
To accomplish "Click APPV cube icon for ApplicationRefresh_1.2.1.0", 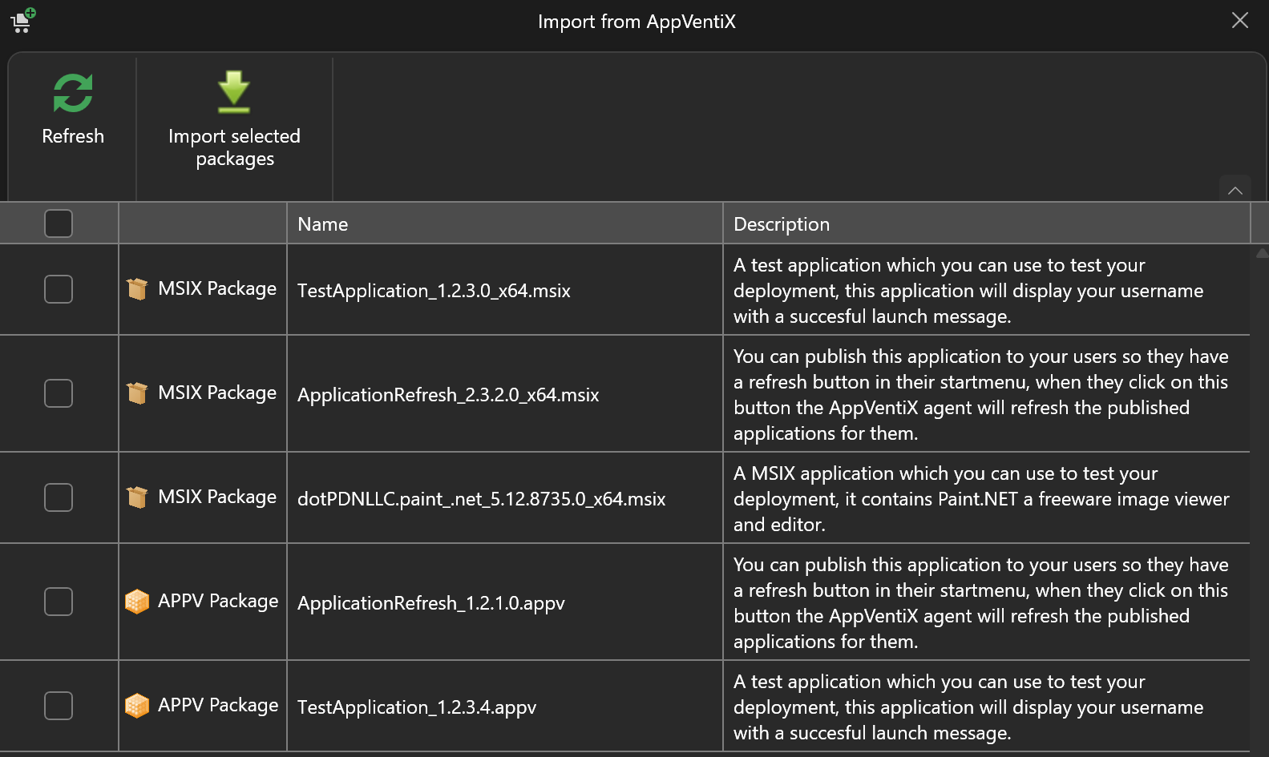I will 137,602.
